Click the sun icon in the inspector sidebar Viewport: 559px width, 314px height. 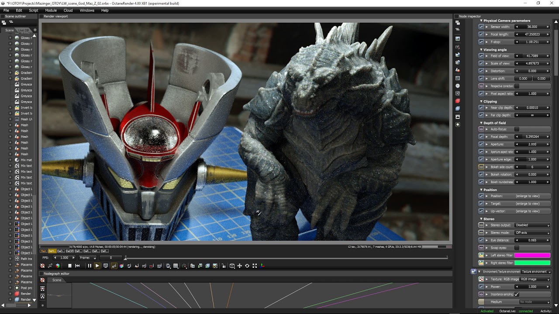458,124
